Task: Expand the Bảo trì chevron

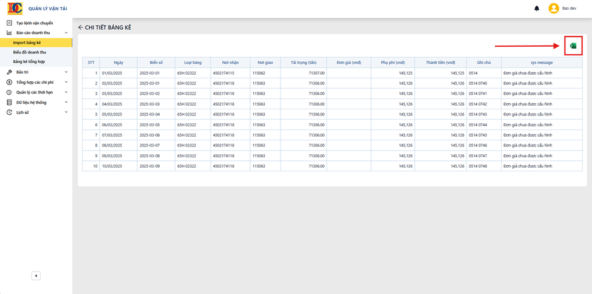Action: (66, 72)
